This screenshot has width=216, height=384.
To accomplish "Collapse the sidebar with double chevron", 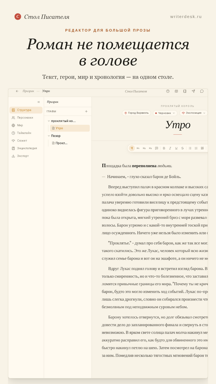I will point(38,102).
